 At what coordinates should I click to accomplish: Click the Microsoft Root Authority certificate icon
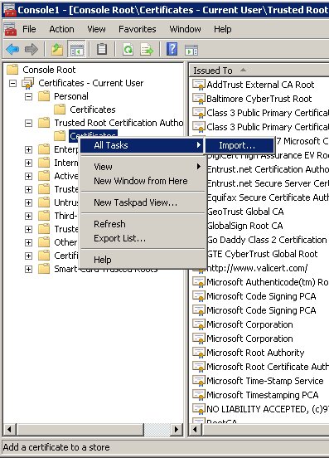[x=199, y=353]
